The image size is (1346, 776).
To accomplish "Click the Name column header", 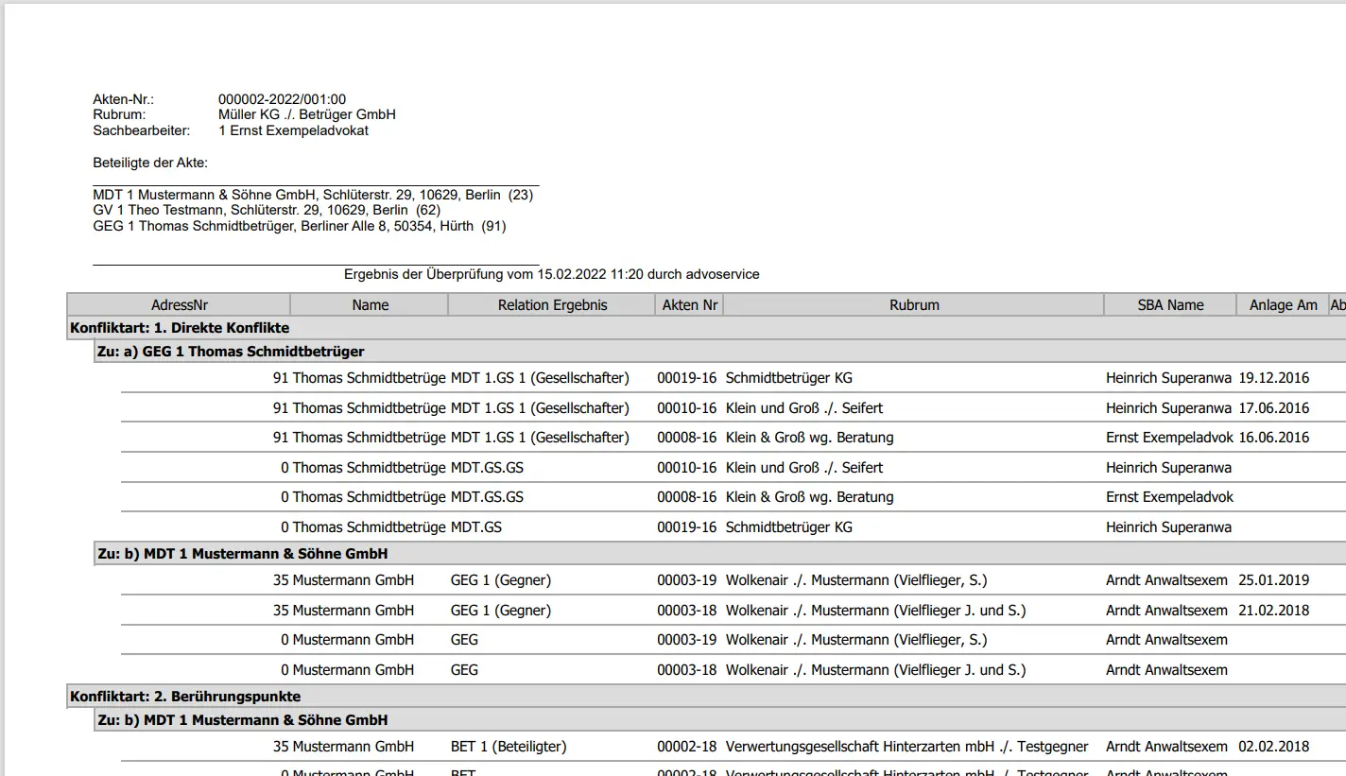I will [370, 304].
